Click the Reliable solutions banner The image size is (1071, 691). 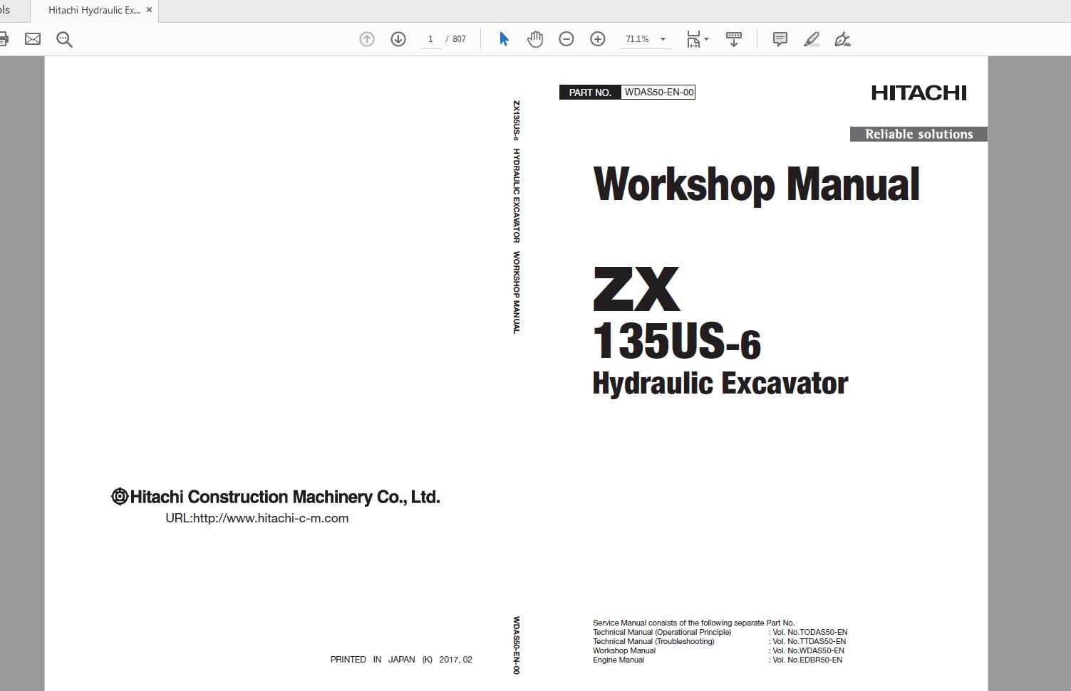click(919, 134)
